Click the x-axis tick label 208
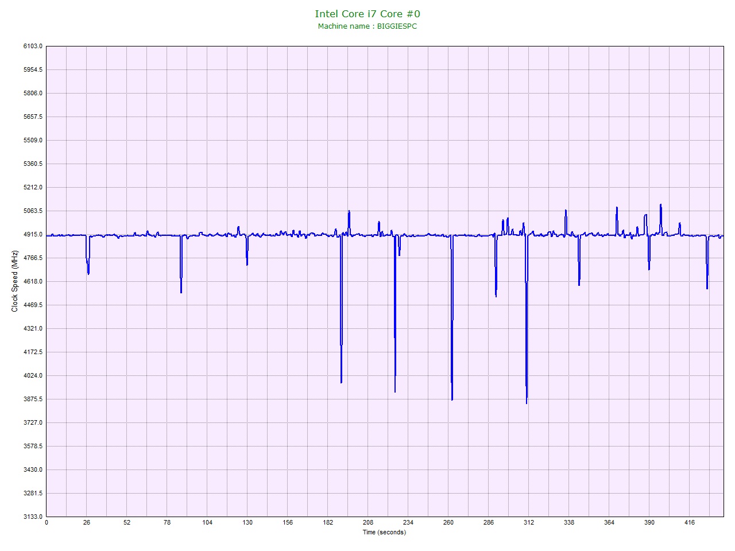The height and width of the screenshot is (551, 735). click(368, 522)
